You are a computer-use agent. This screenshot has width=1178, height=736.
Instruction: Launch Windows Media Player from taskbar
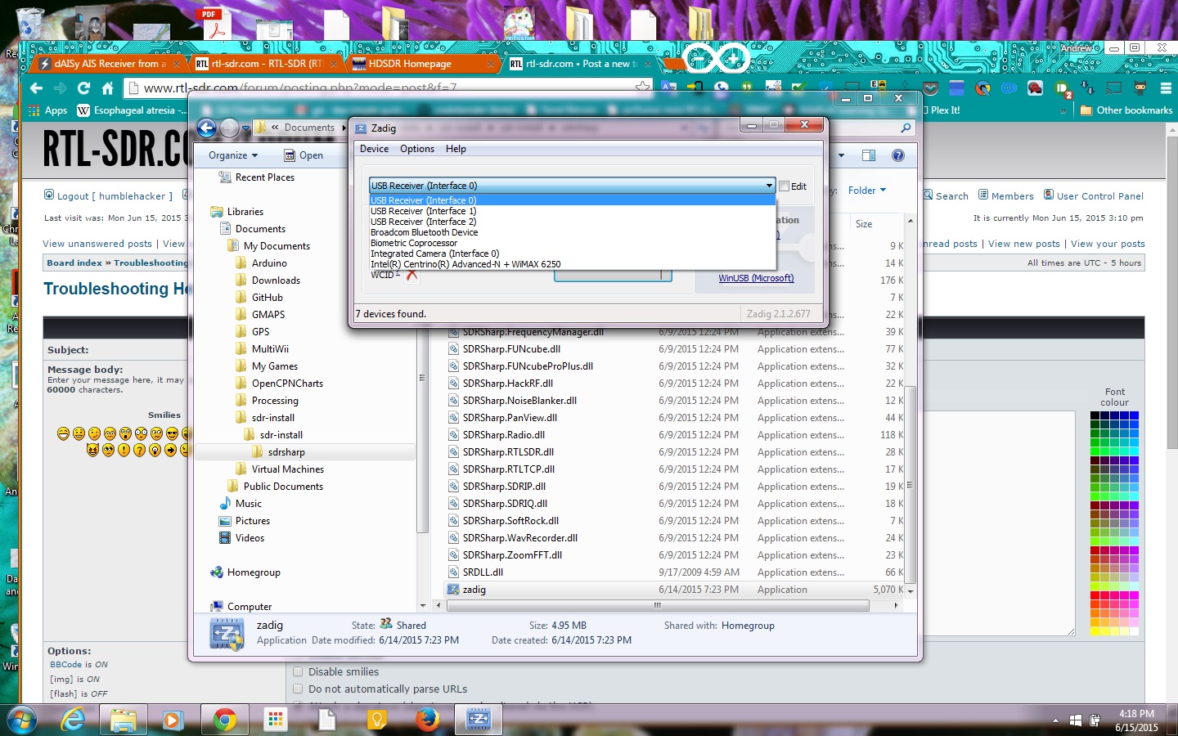click(x=173, y=720)
